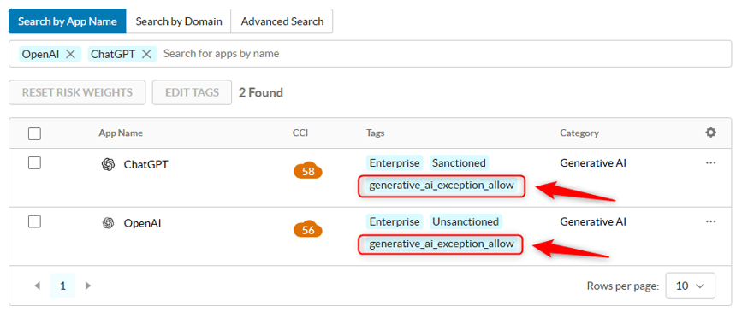Image resolution: width=736 pixels, height=324 pixels.
Task: Check the ChatGPT row checkbox
Action: tap(34, 163)
